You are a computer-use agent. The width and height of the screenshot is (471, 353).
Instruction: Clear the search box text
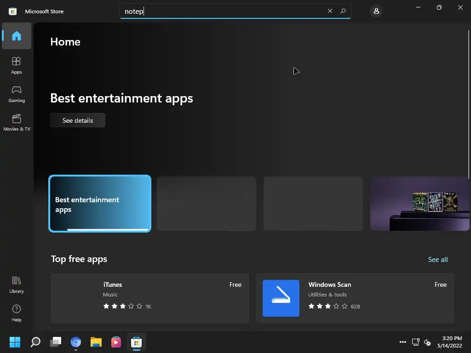coord(330,11)
